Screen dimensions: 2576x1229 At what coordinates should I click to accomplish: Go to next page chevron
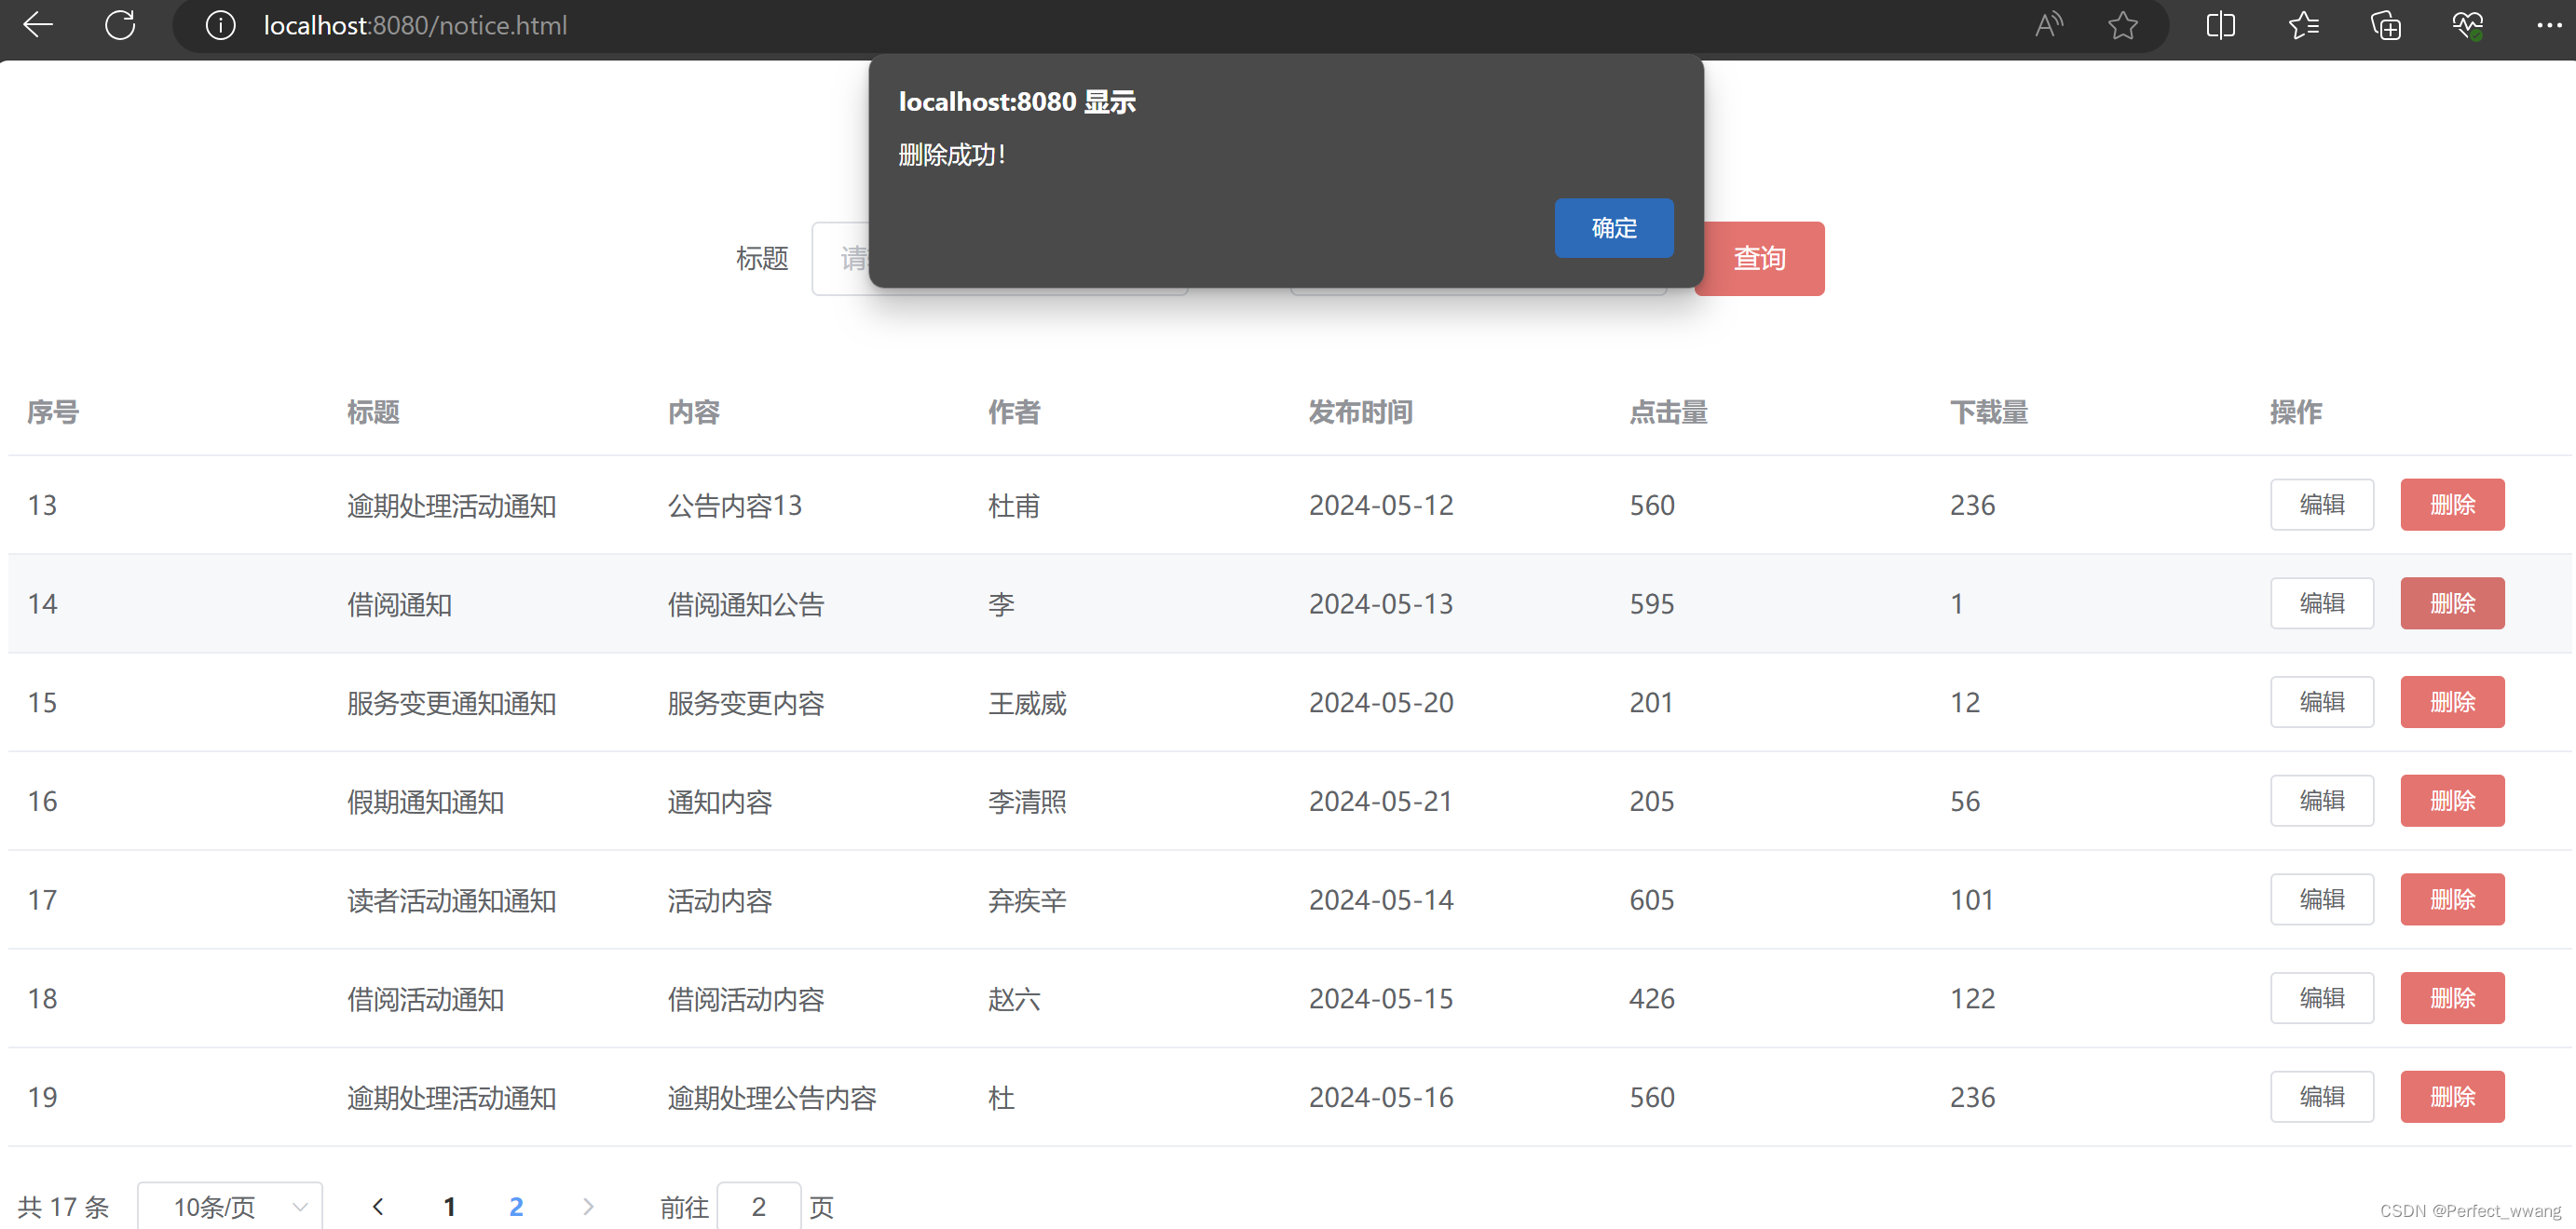pyautogui.click(x=588, y=1206)
